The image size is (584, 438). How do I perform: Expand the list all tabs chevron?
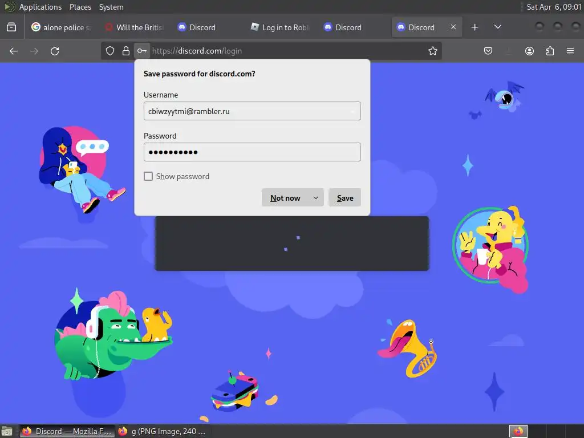[497, 27]
